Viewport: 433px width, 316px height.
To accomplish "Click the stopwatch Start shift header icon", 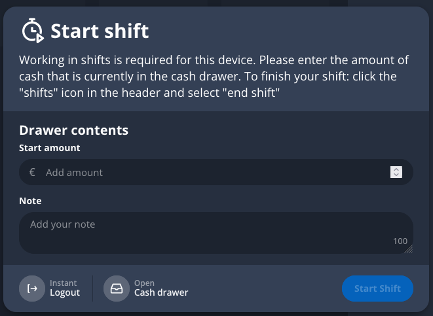I will click(33, 31).
